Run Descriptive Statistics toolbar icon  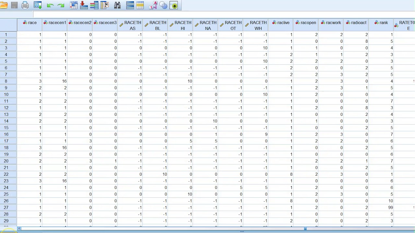pyautogui.click(x=104, y=5)
